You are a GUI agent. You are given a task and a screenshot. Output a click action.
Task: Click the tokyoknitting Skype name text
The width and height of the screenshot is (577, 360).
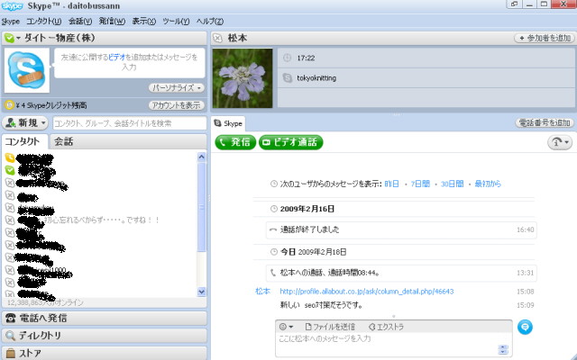click(x=316, y=78)
